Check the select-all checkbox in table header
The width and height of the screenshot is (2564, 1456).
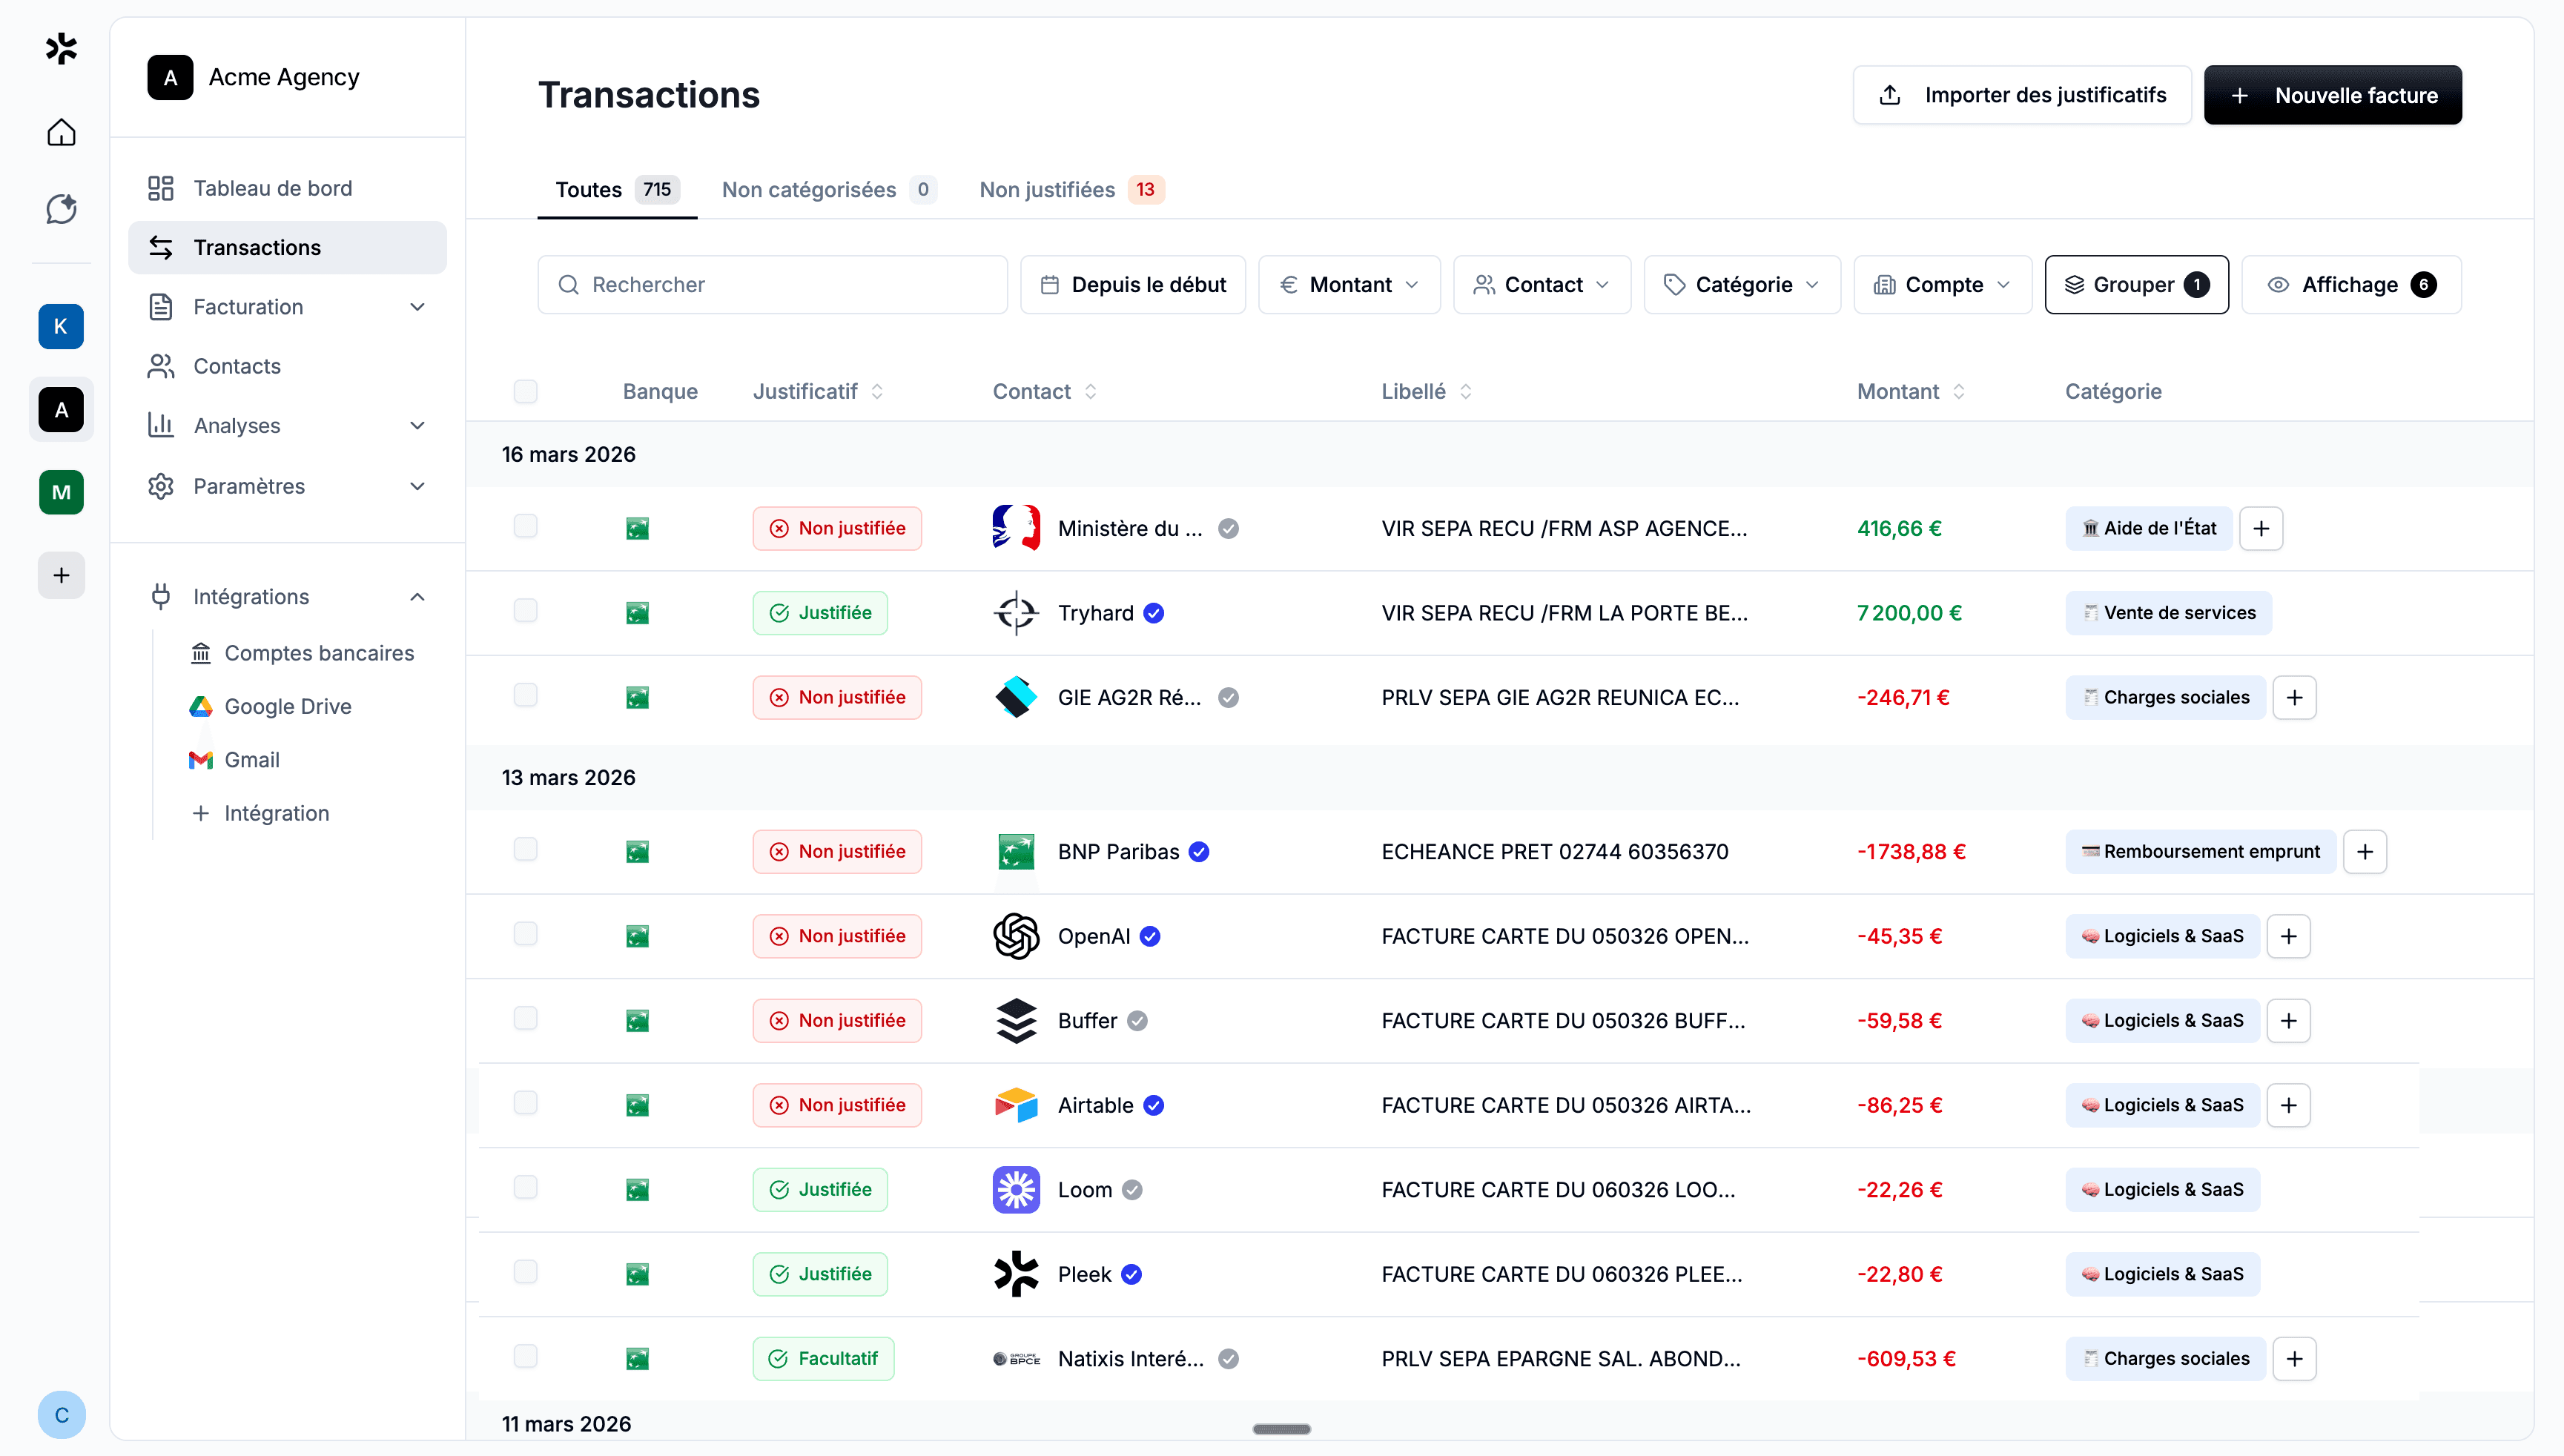(526, 390)
